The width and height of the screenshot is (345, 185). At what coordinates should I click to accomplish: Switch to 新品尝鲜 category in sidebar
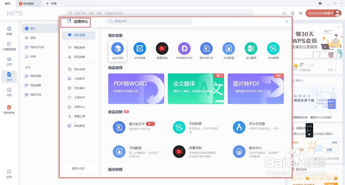(x=79, y=57)
